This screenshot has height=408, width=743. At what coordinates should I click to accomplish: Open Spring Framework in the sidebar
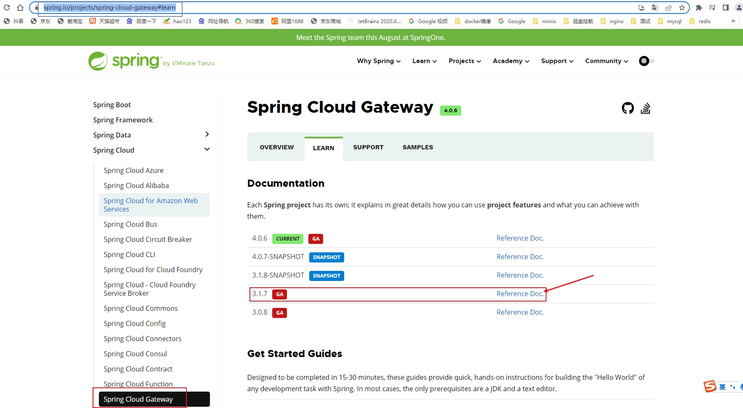coord(123,120)
